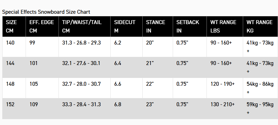Image resolution: width=278 pixels, height=125 pixels.
Task: Select the EFF. EDGE CM column header
Action: tap(42, 26)
